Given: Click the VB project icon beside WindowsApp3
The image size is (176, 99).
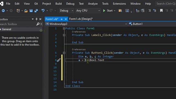Looking at the screenshot, I should 47,24.
